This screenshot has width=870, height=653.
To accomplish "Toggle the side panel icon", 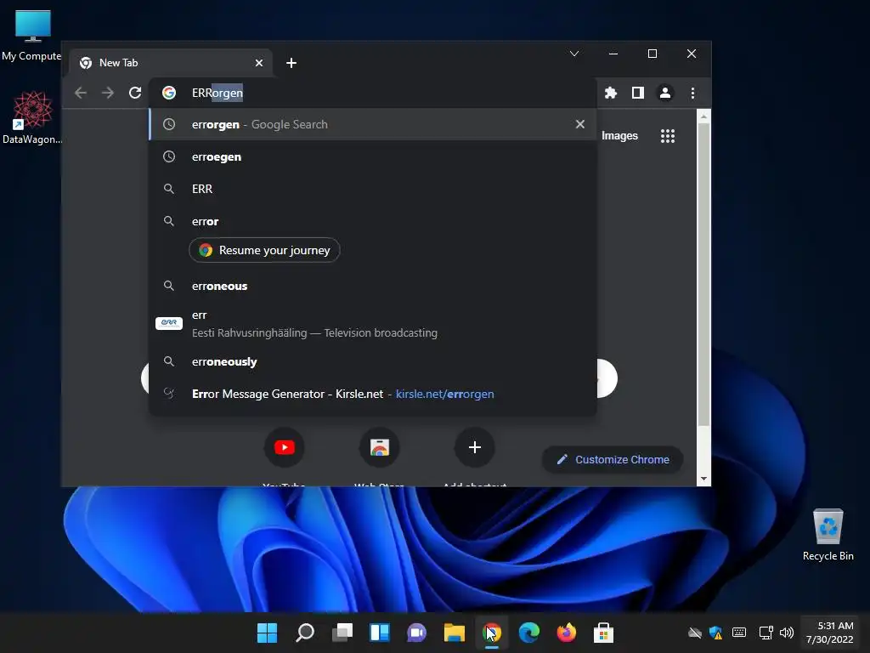I will pos(637,93).
